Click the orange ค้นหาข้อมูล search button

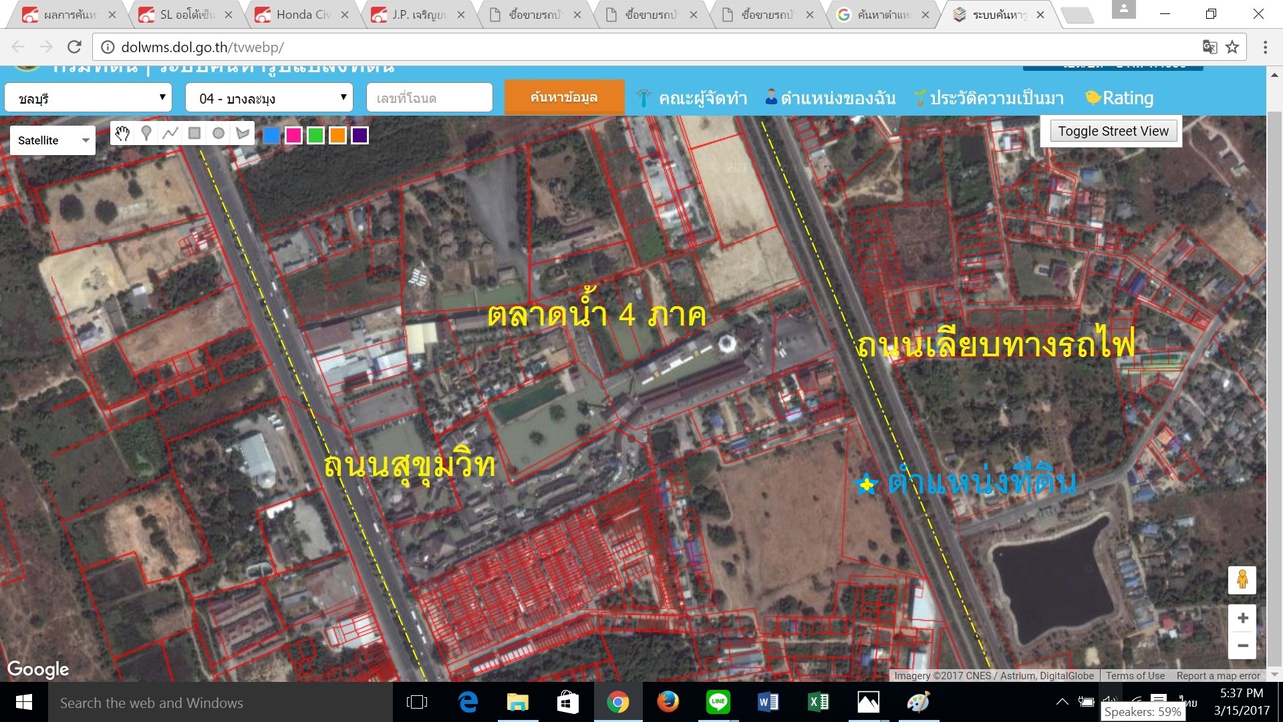pos(564,98)
